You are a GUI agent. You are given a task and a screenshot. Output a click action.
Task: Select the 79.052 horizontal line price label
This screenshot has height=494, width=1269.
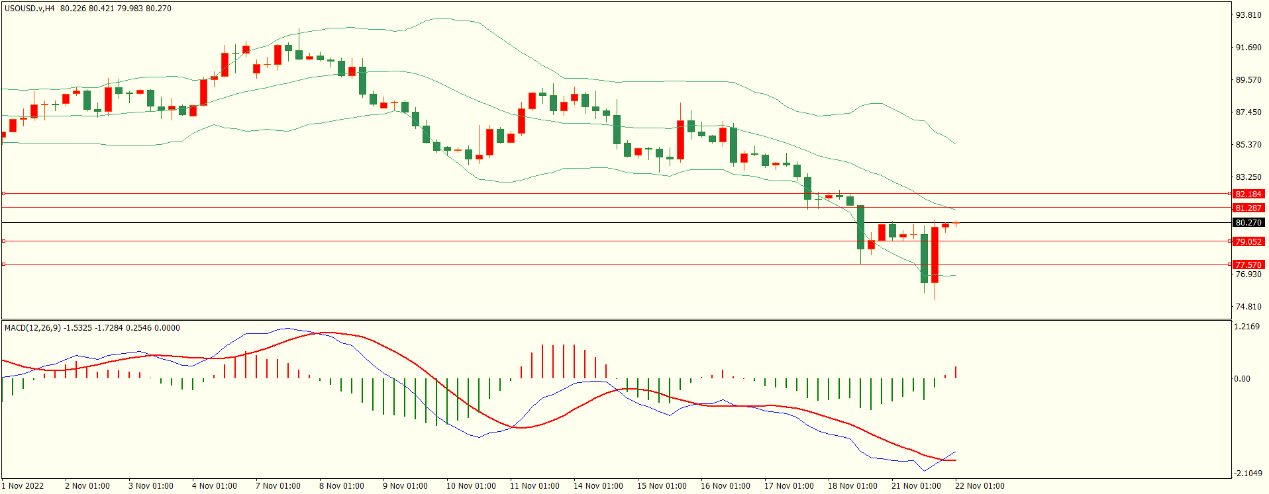(x=1248, y=241)
